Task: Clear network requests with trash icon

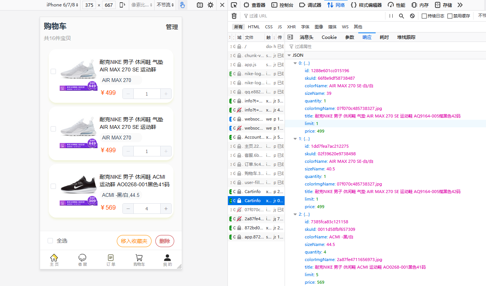Action: click(x=234, y=16)
